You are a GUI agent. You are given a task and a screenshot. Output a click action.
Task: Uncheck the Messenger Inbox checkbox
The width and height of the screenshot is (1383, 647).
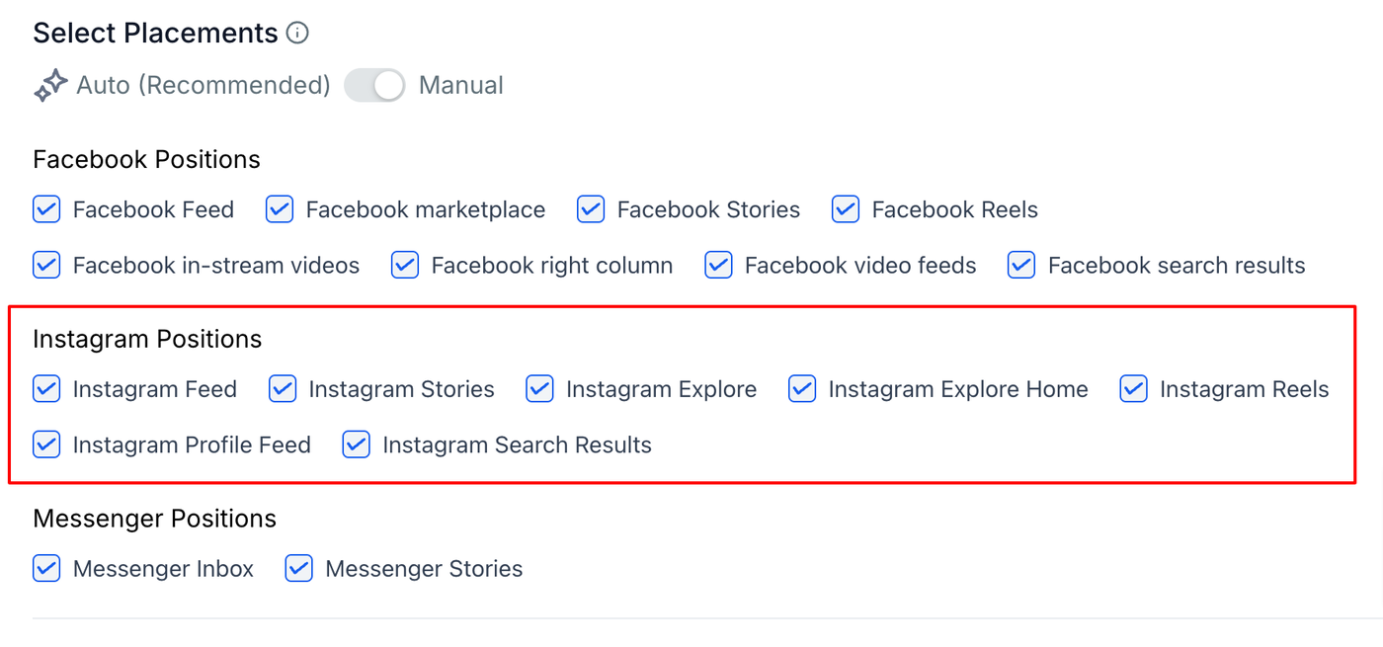click(x=46, y=569)
